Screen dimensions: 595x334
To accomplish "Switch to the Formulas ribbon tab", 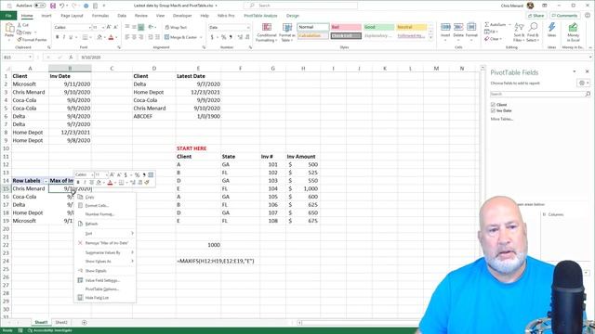I will coord(100,16).
